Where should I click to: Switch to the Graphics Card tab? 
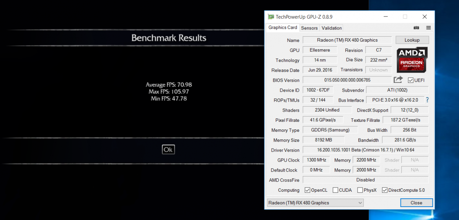[283, 27]
